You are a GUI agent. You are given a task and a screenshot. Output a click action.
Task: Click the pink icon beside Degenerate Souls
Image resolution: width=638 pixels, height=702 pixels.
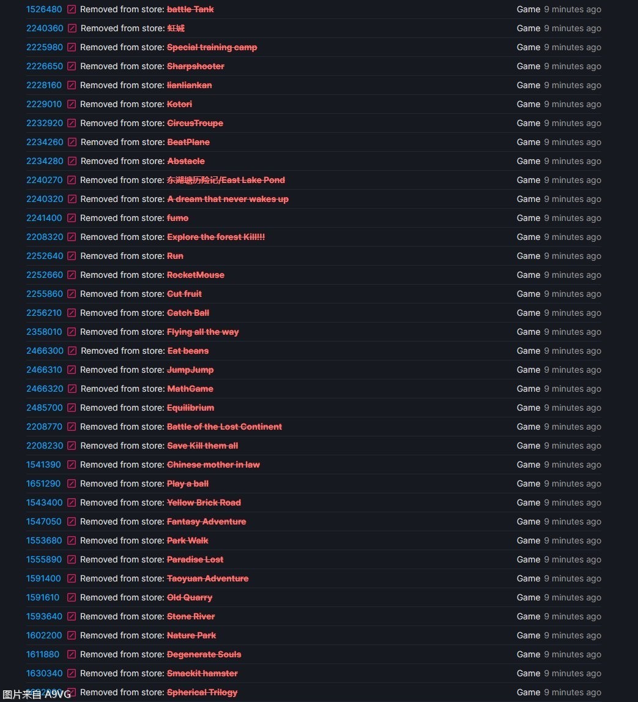[x=72, y=655]
